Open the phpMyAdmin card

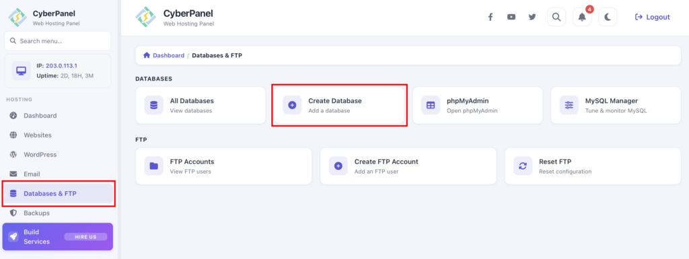coord(478,106)
